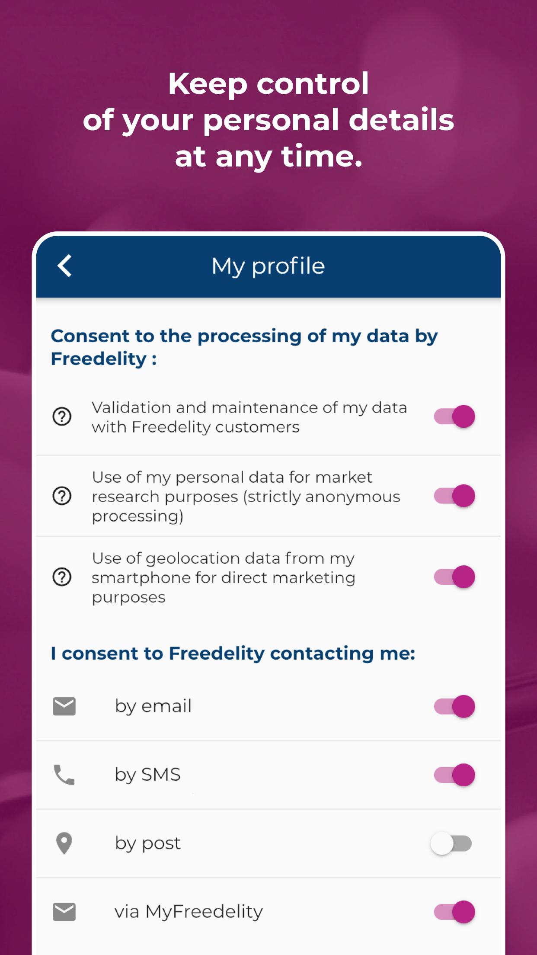Tap the by post label text
The width and height of the screenshot is (537, 955).
pos(147,843)
